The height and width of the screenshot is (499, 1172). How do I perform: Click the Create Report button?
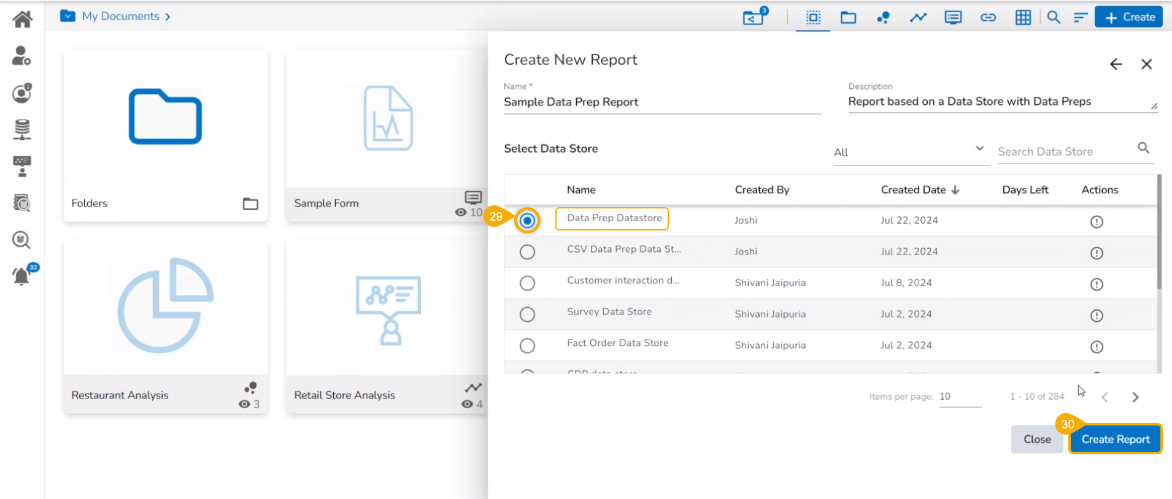[x=1115, y=440]
